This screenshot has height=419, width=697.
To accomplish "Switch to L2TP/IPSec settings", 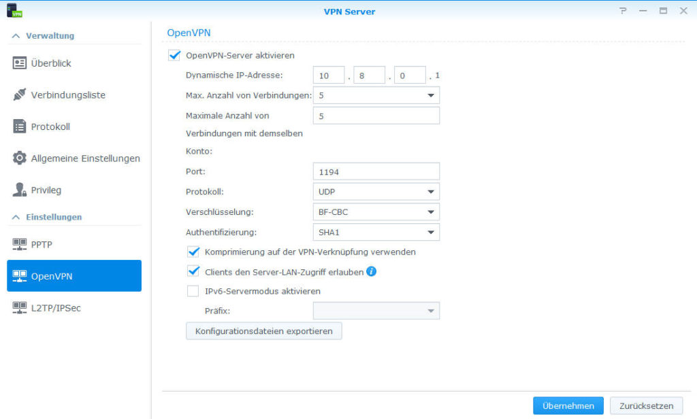I will tap(74, 307).
